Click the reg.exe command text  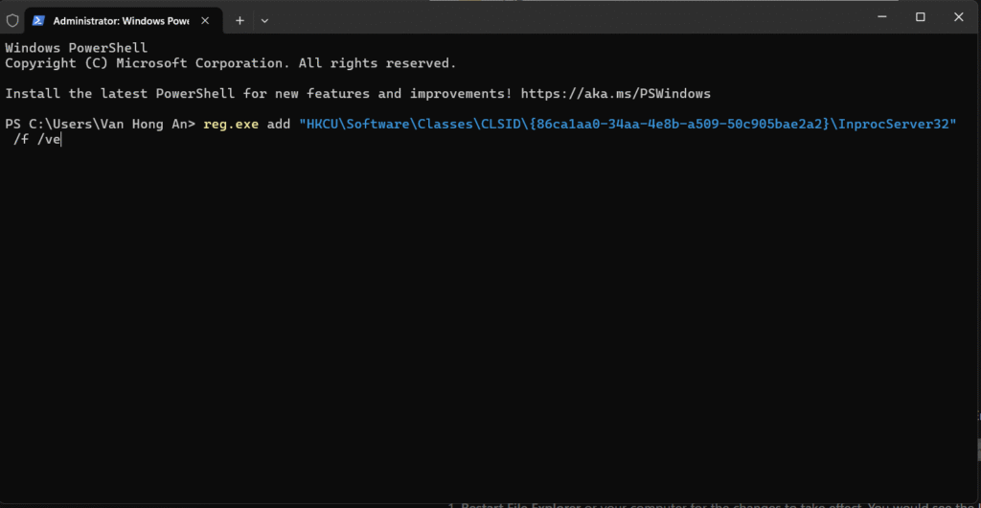(230, 125)
